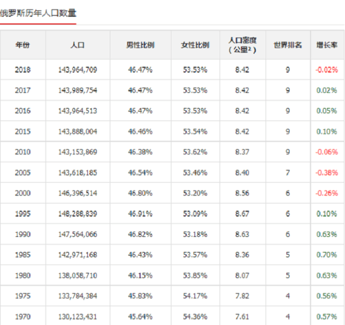Click the 世界排名 column header
The height and width of the screenshot is (325, 345).
[x=288, y=45]
